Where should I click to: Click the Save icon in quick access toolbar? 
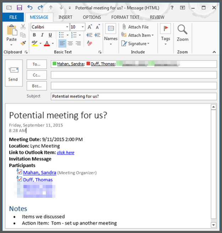click(x=19, y=7)
